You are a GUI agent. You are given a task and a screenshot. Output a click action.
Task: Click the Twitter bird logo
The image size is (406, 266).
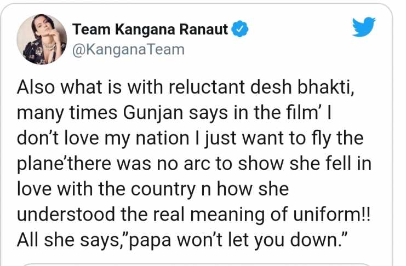pyautogui.click(x=364, y=27)
